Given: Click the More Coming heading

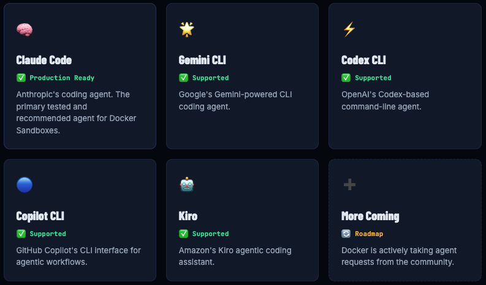Looking at the screenshot, I should coord(370,216).
